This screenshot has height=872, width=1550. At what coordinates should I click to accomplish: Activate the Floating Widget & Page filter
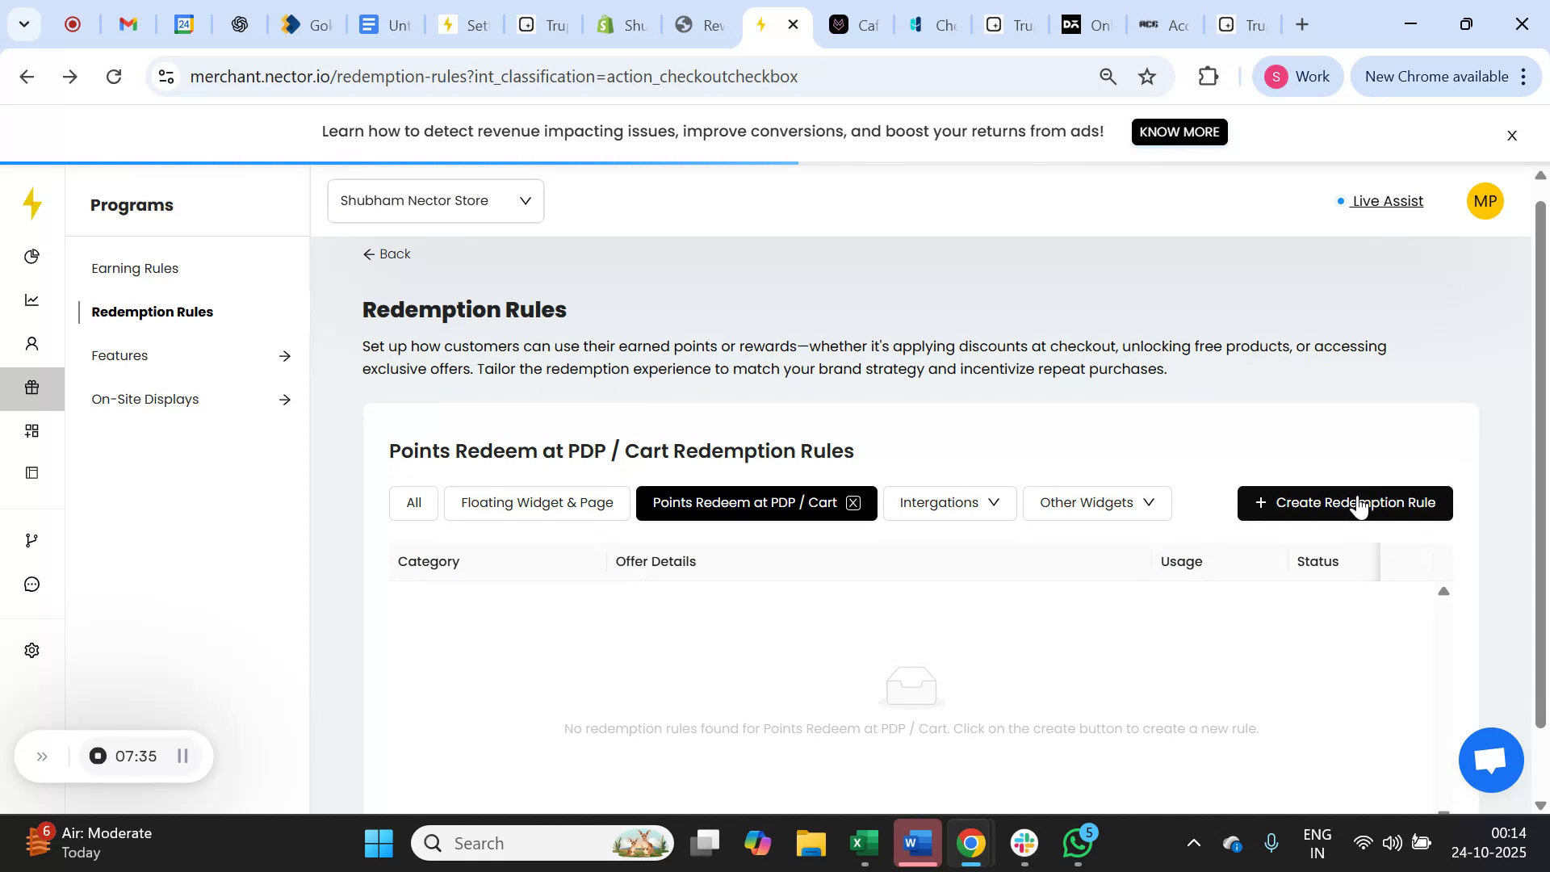[537, 502]
